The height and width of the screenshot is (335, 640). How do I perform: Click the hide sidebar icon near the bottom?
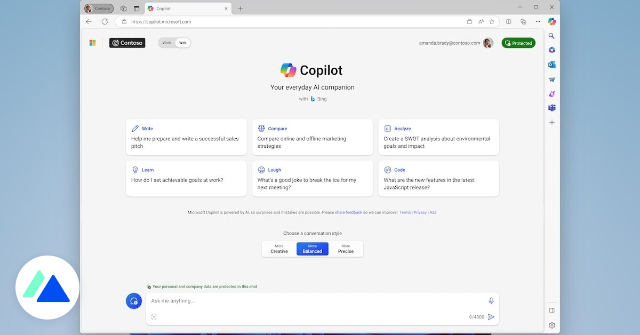(x=552, y=310)
